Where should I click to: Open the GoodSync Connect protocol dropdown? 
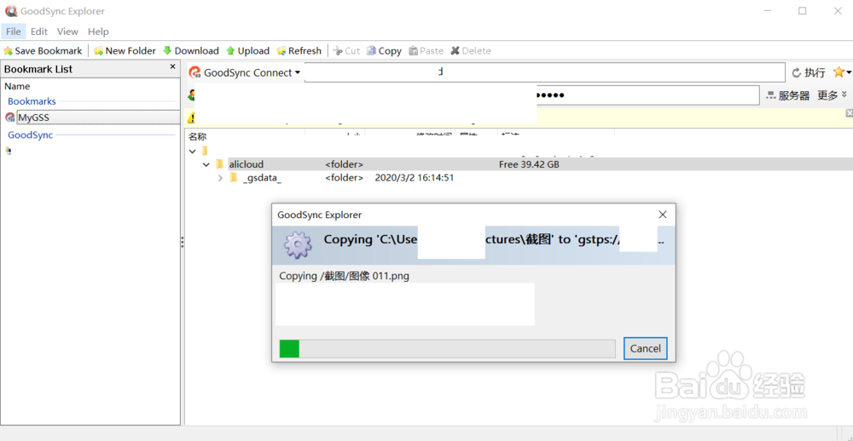[x=244, y=72]
